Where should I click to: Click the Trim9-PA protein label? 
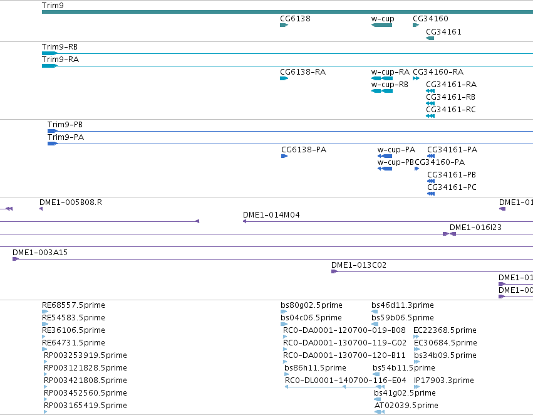pos(66,137)
